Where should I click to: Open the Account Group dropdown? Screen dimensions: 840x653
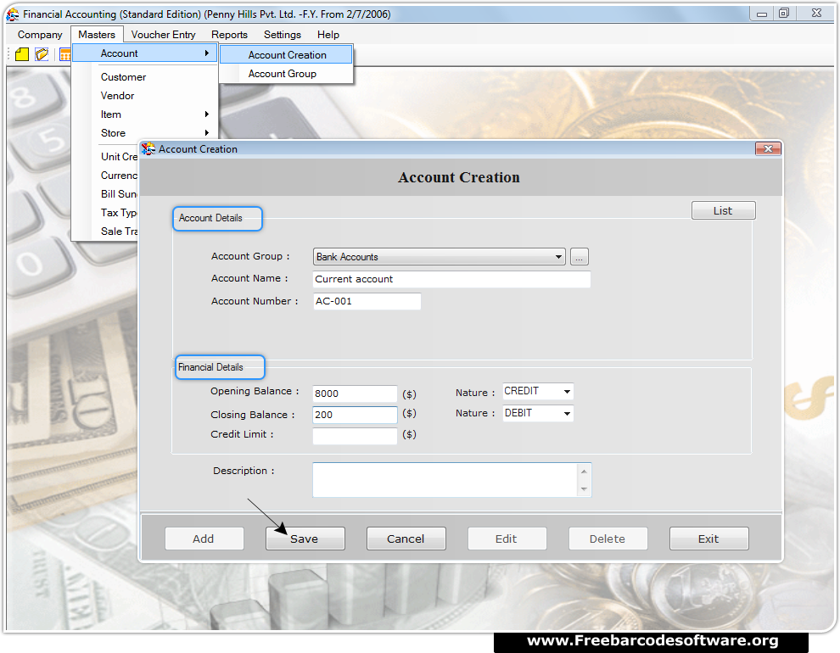tap(439, 257)
